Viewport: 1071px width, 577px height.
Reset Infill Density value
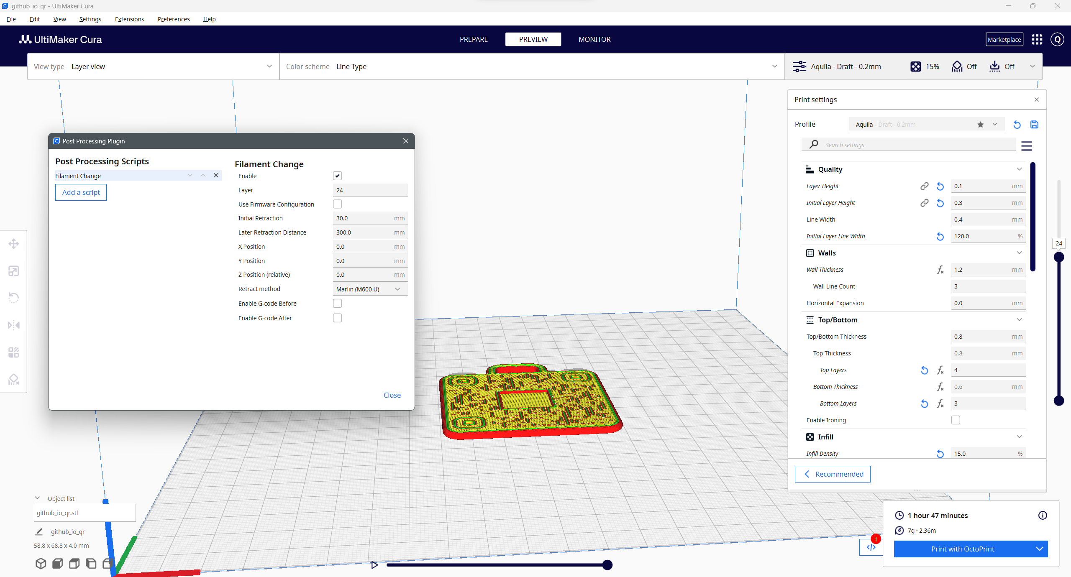pyautogui.click(x=940, y=454)
